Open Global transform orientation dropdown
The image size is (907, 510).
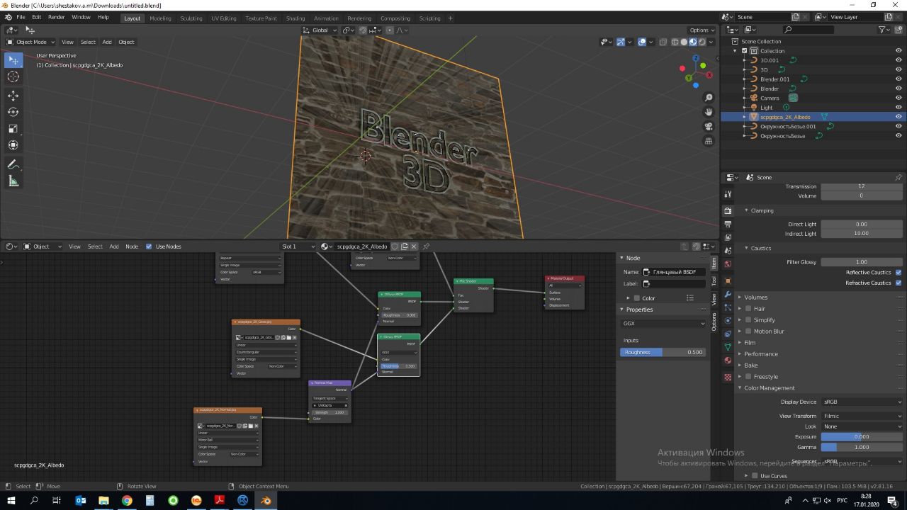pos(320,30)
